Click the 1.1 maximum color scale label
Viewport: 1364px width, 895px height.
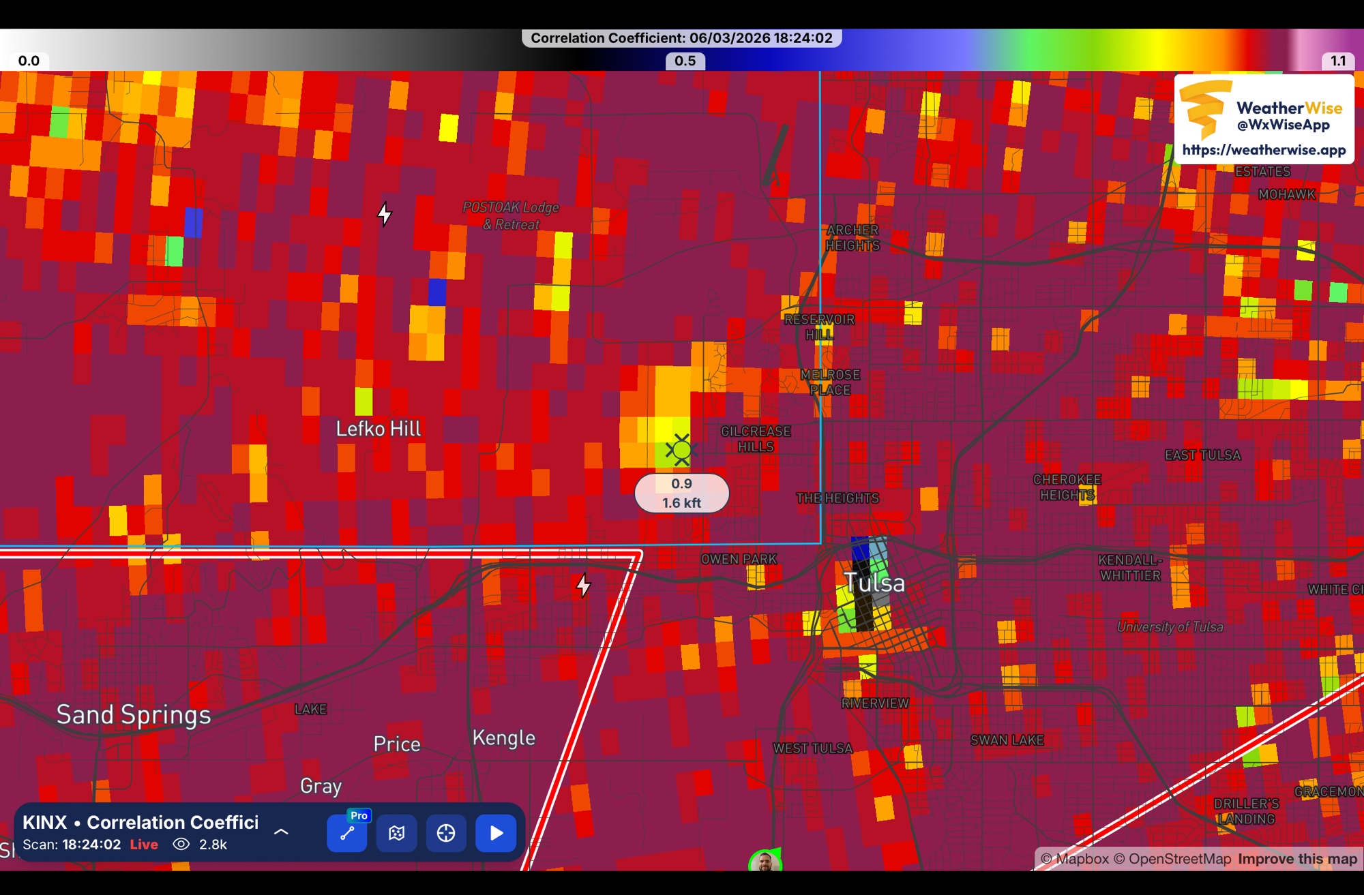(1338, 61)
